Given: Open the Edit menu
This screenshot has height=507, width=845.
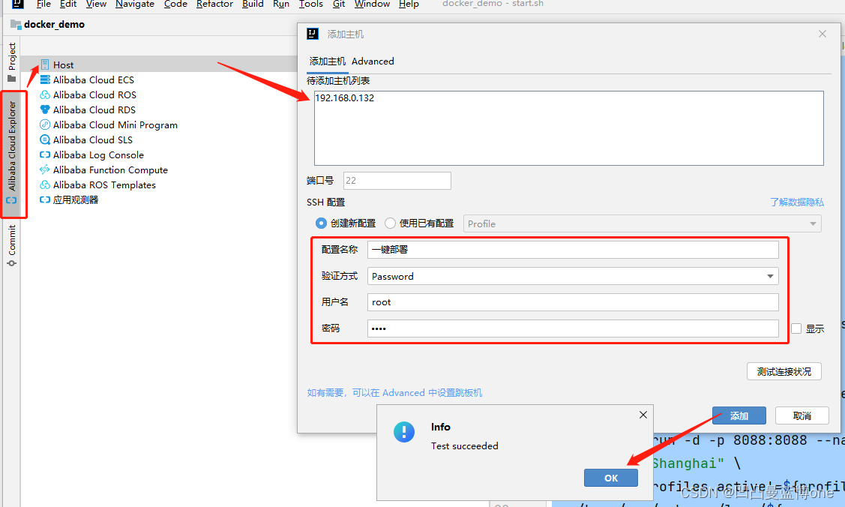Looking at the screenshot, I should pos(68,4).
